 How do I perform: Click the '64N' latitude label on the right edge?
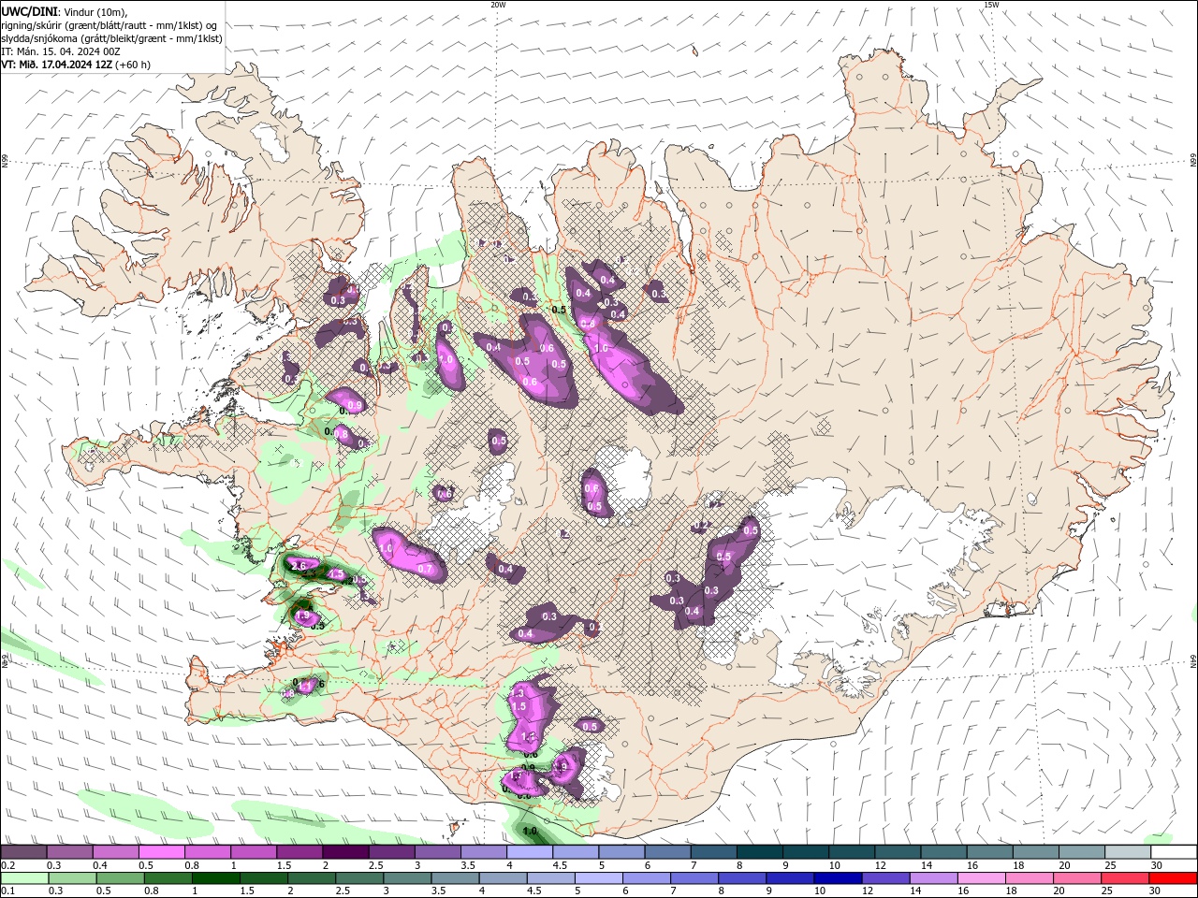pyautogui.click(x=1193, y=661)
